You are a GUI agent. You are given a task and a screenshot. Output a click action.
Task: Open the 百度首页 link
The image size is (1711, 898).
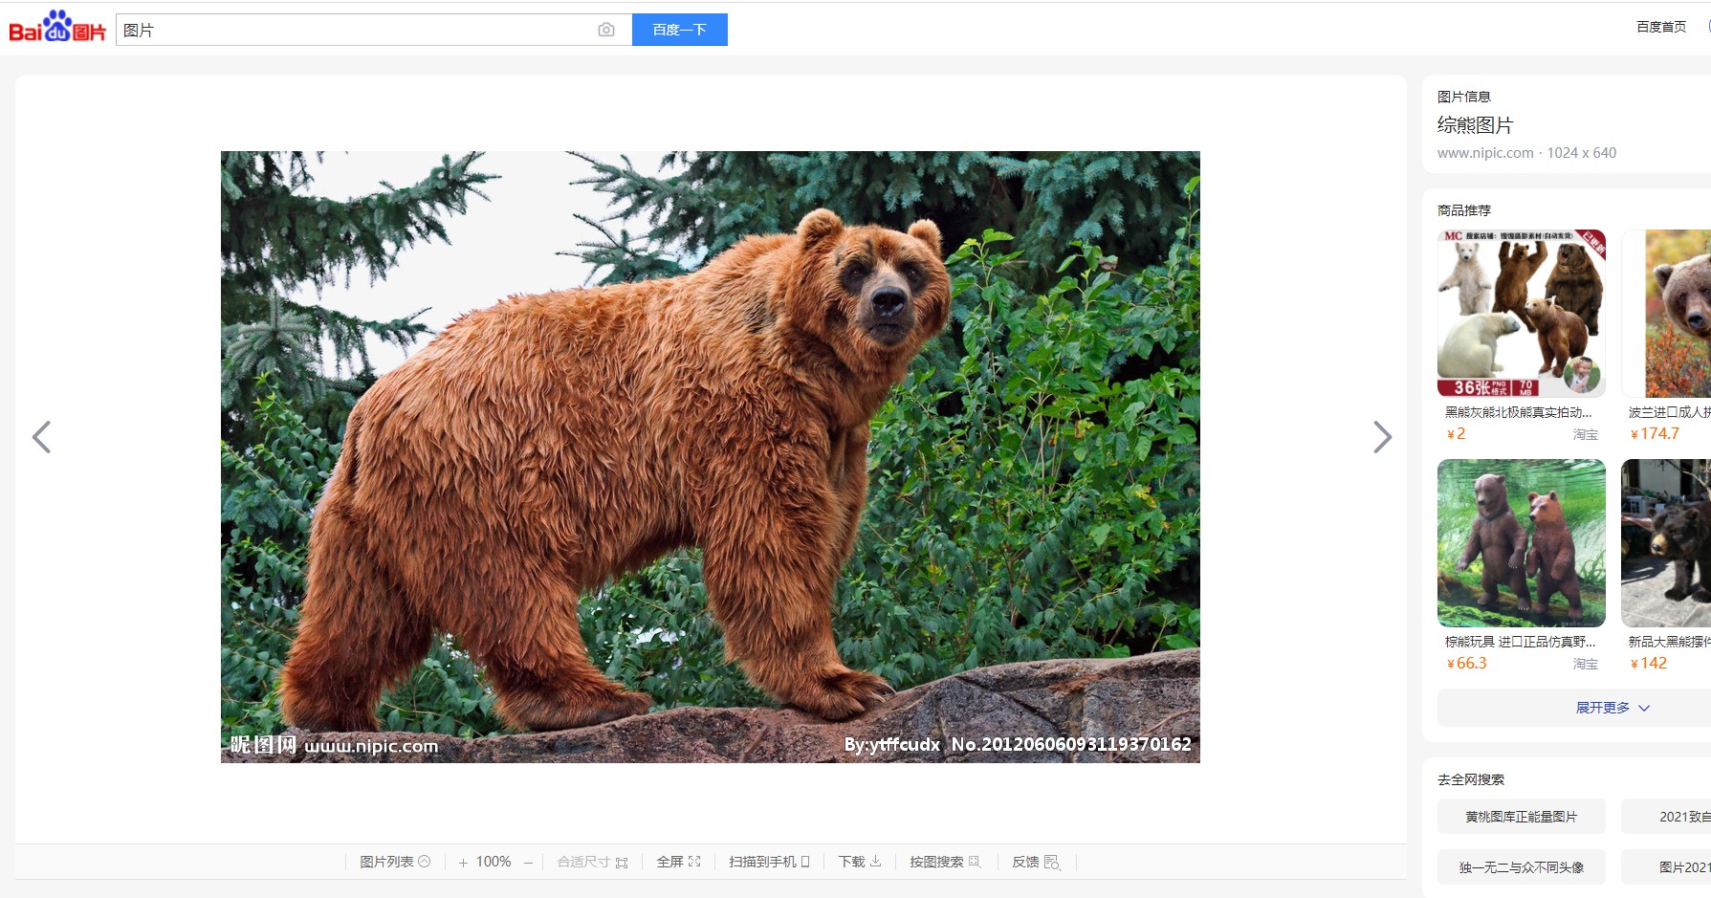[x=1661, y=27]
